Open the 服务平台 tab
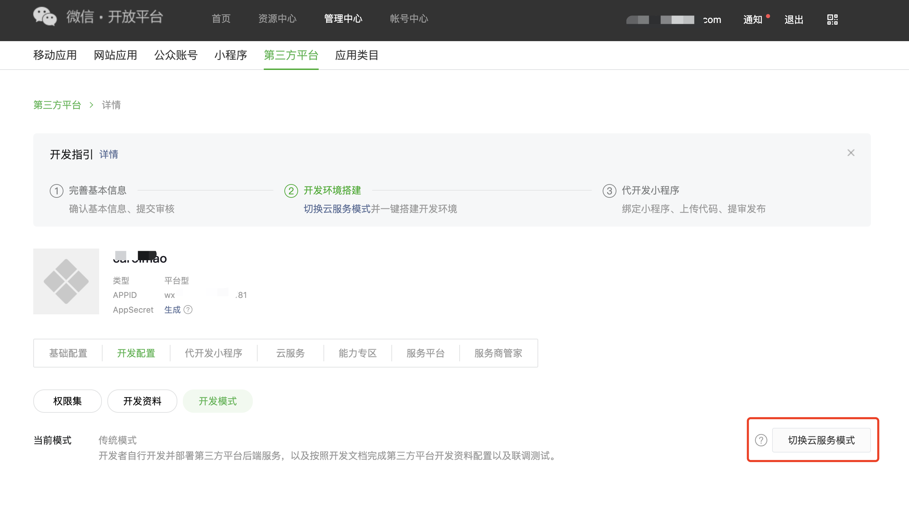909x506 pixels. tap(426, 353)
